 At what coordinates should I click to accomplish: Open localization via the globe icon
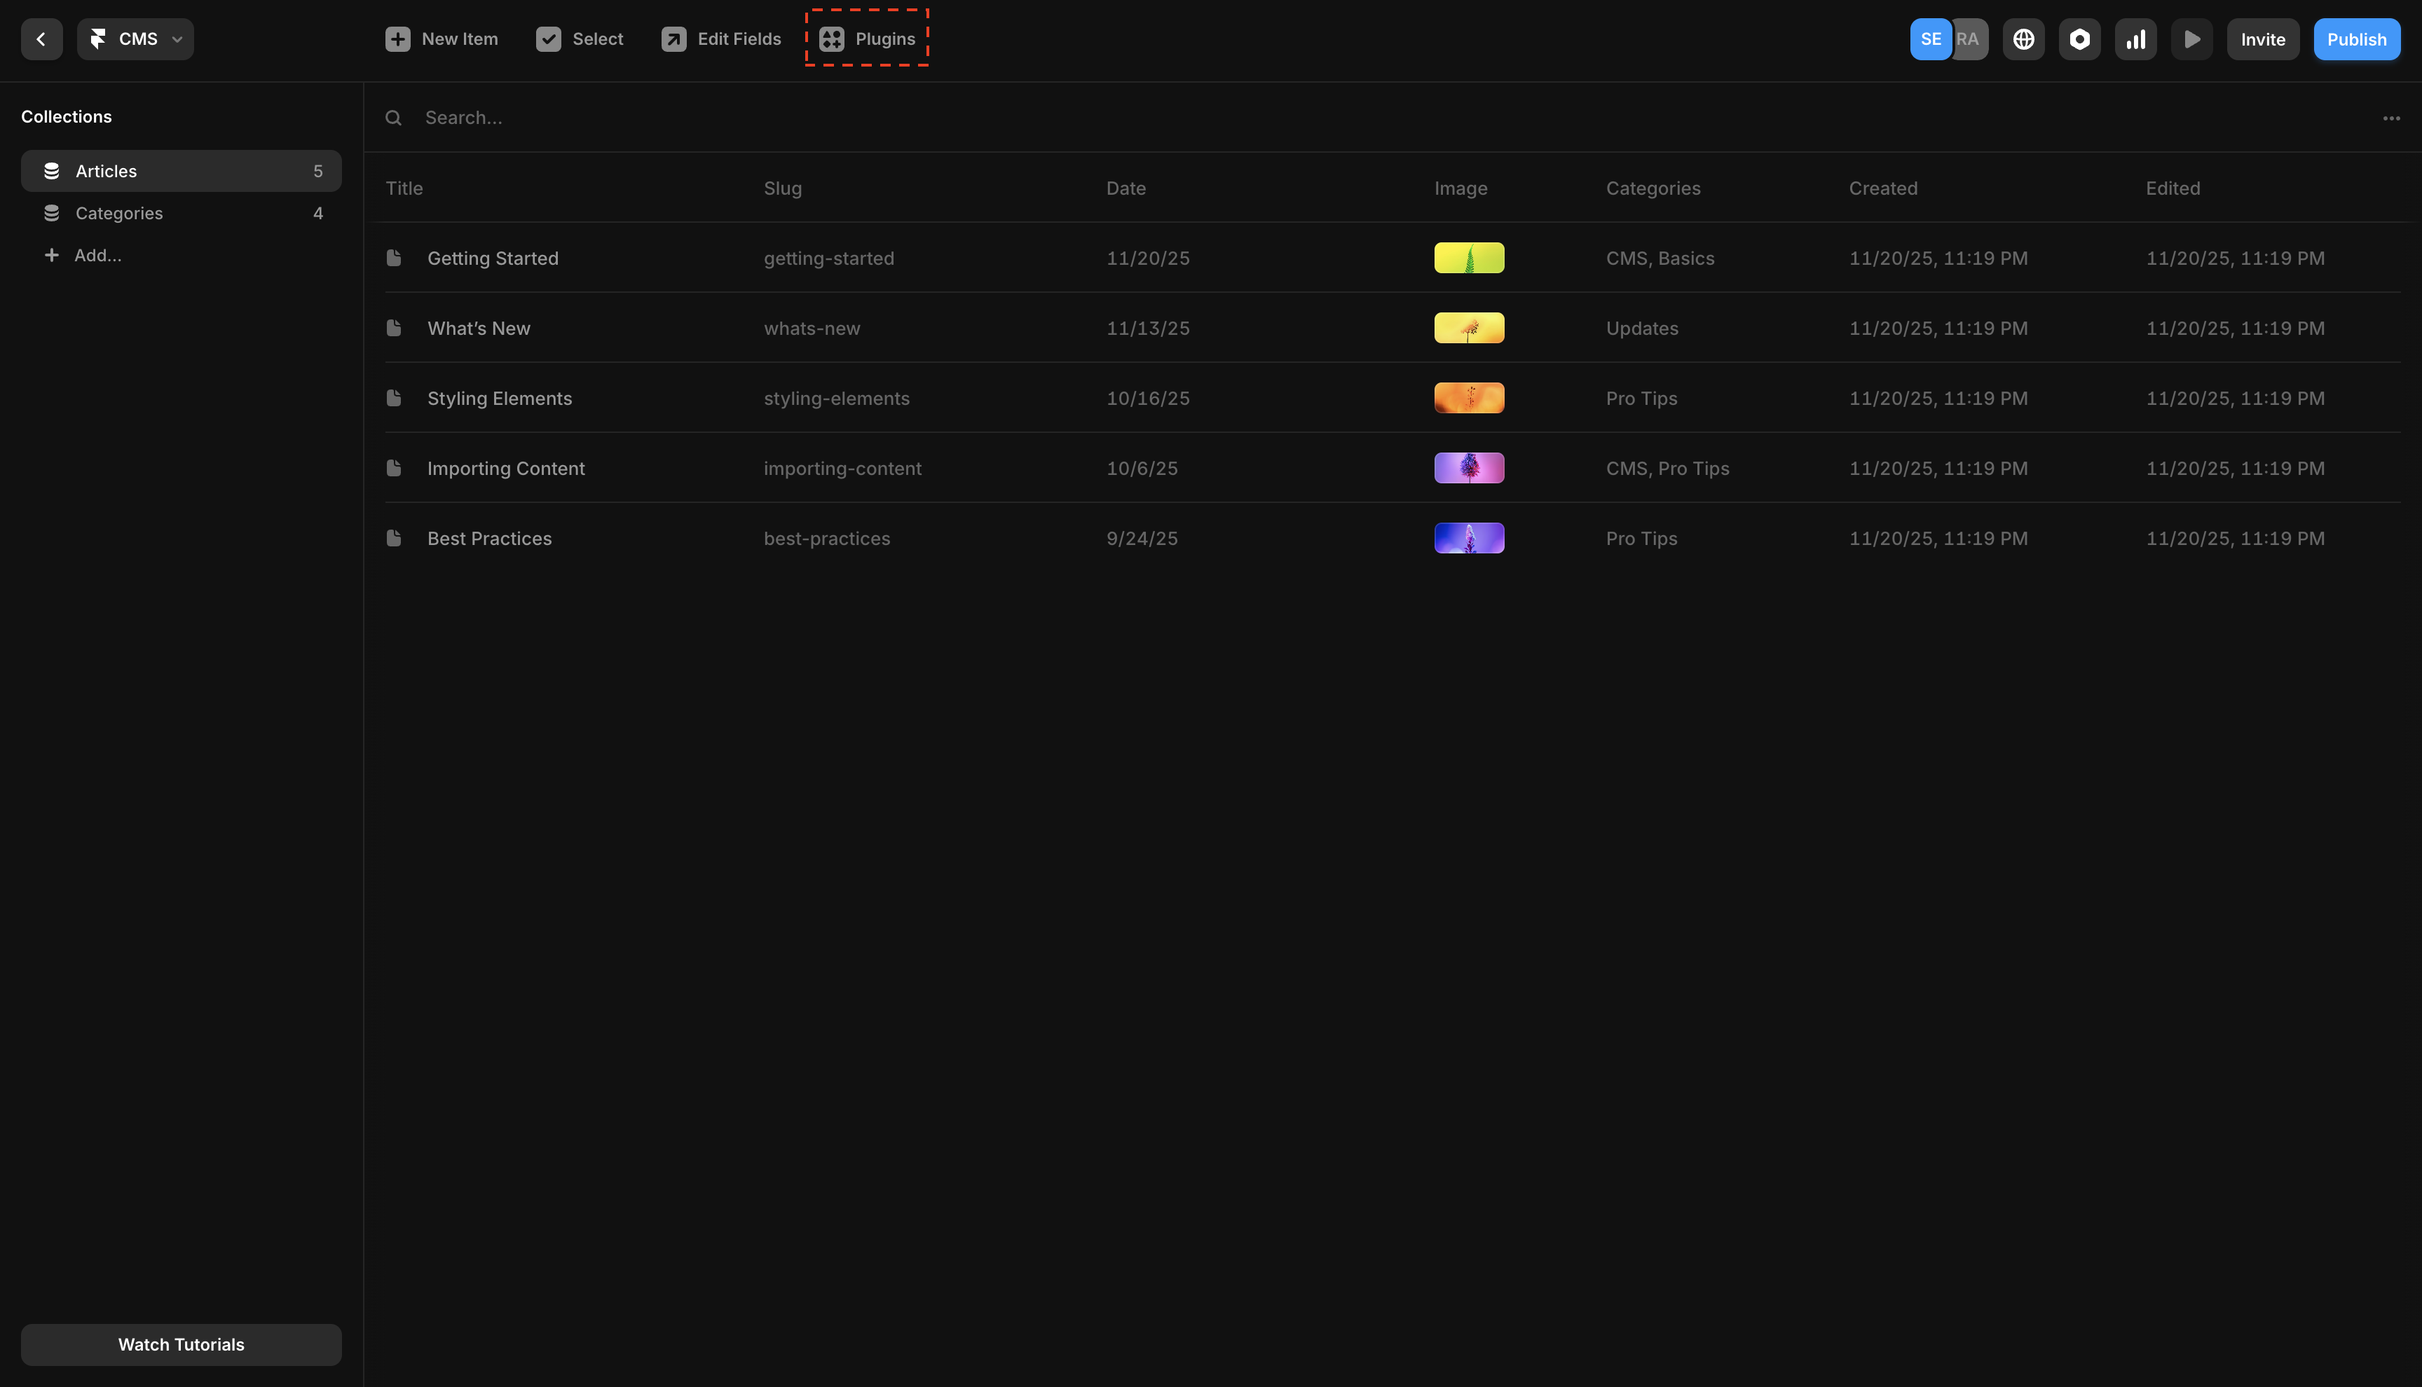(x=2024, y=38)
